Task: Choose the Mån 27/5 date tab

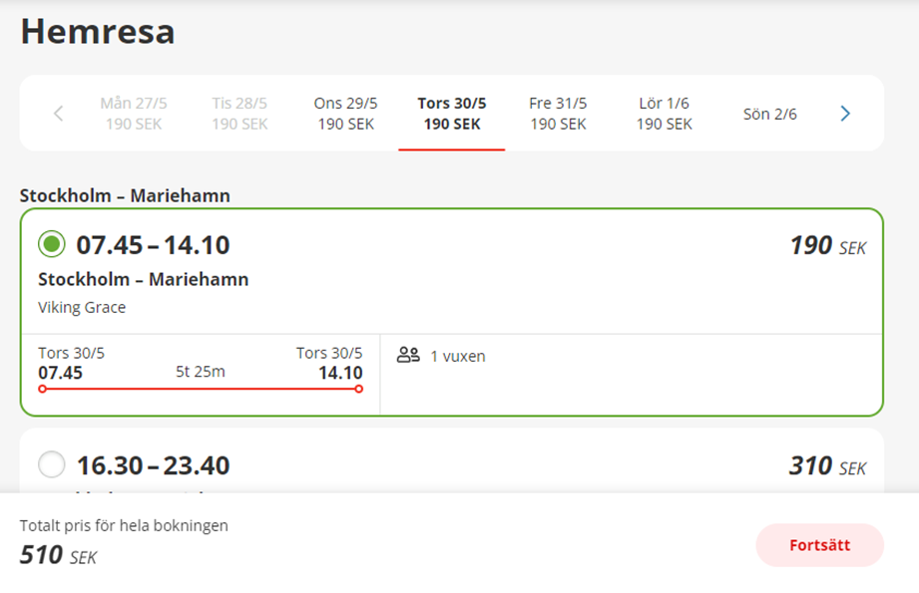Action: [134, 114]
